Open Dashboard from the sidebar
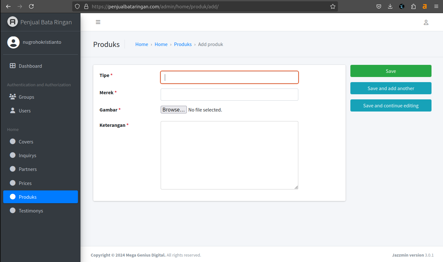This screenshot has width=443, height=262. tap(30, 66)
